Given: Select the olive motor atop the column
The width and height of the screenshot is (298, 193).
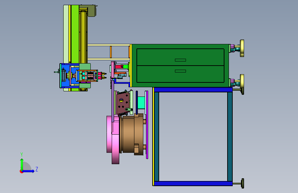Looking at the screenshot, I should pos(92,11).
